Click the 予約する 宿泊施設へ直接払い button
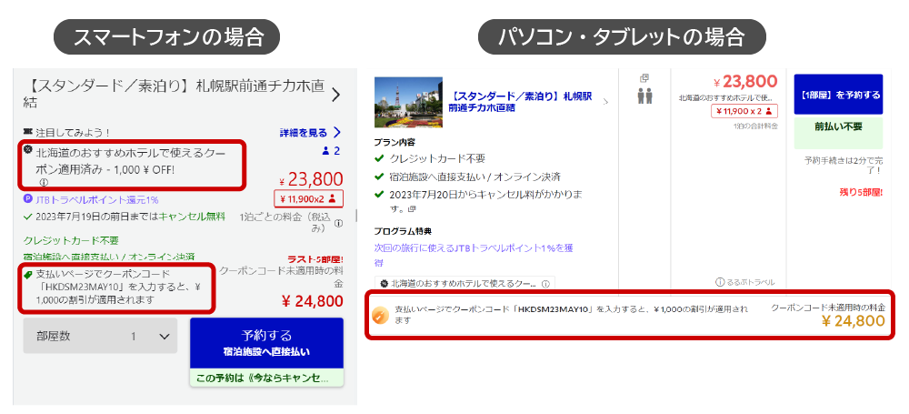The width and height of the screenshot is (909, 414). pos(266,343)
